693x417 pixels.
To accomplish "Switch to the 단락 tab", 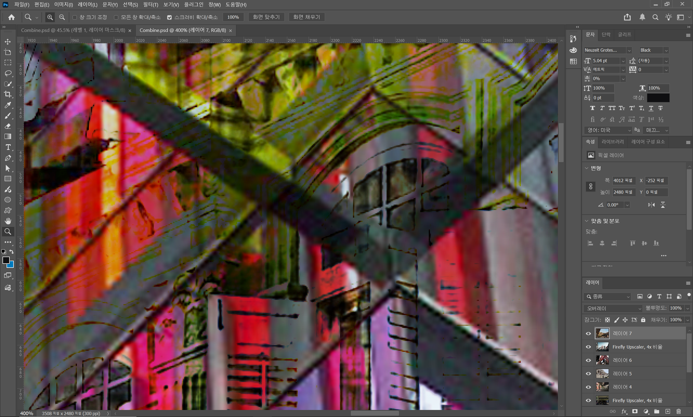I will [606, 34].
